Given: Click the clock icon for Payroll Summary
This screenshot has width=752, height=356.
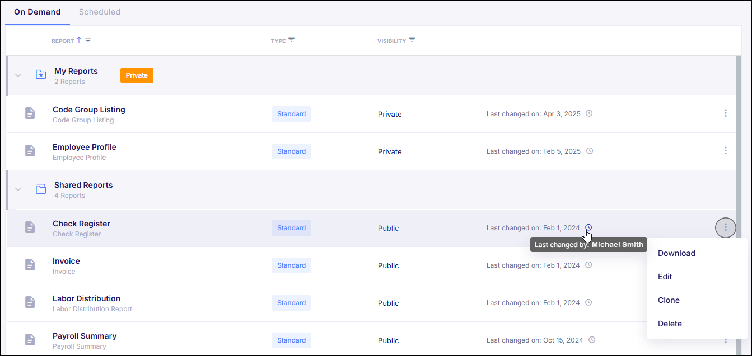Looking at the screenshot, I should [592, 340].
